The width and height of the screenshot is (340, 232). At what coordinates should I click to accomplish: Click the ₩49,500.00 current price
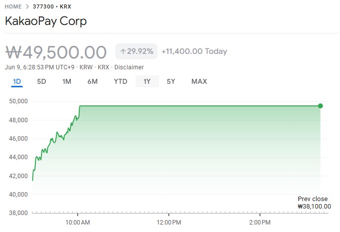(56, 52)
